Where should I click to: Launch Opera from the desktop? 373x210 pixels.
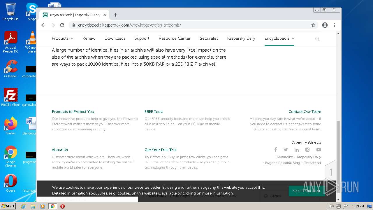click(x=10, y=183)
